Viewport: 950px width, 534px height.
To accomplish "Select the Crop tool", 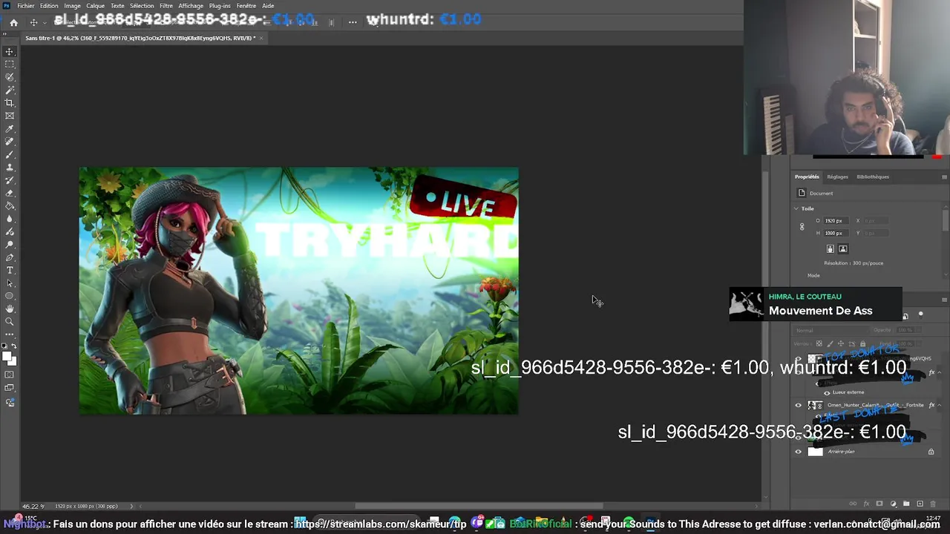I will pos(10,103).
